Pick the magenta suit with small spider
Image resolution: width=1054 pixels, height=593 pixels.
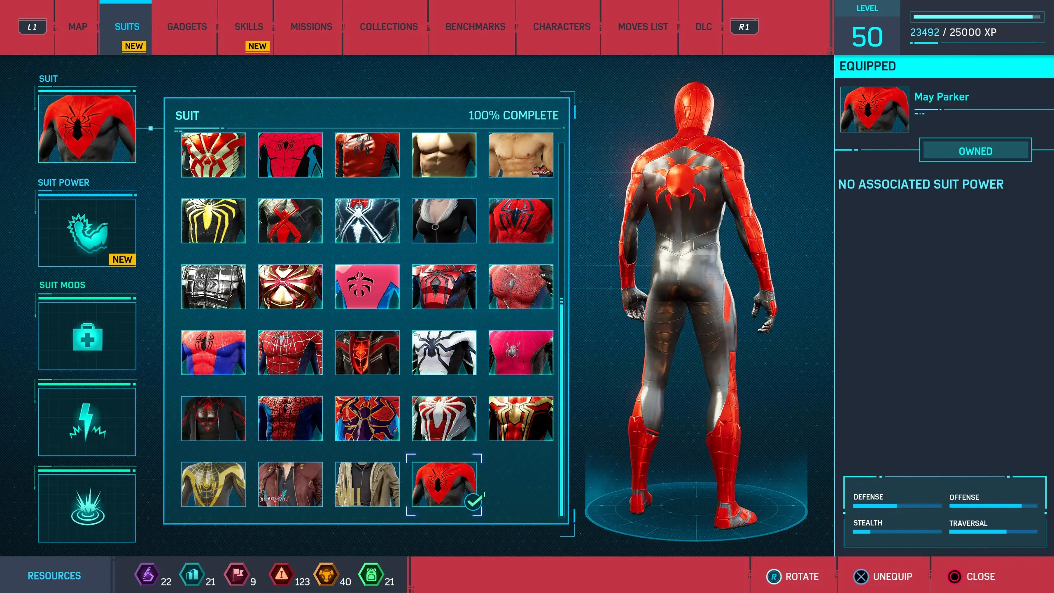coord(521,353)
